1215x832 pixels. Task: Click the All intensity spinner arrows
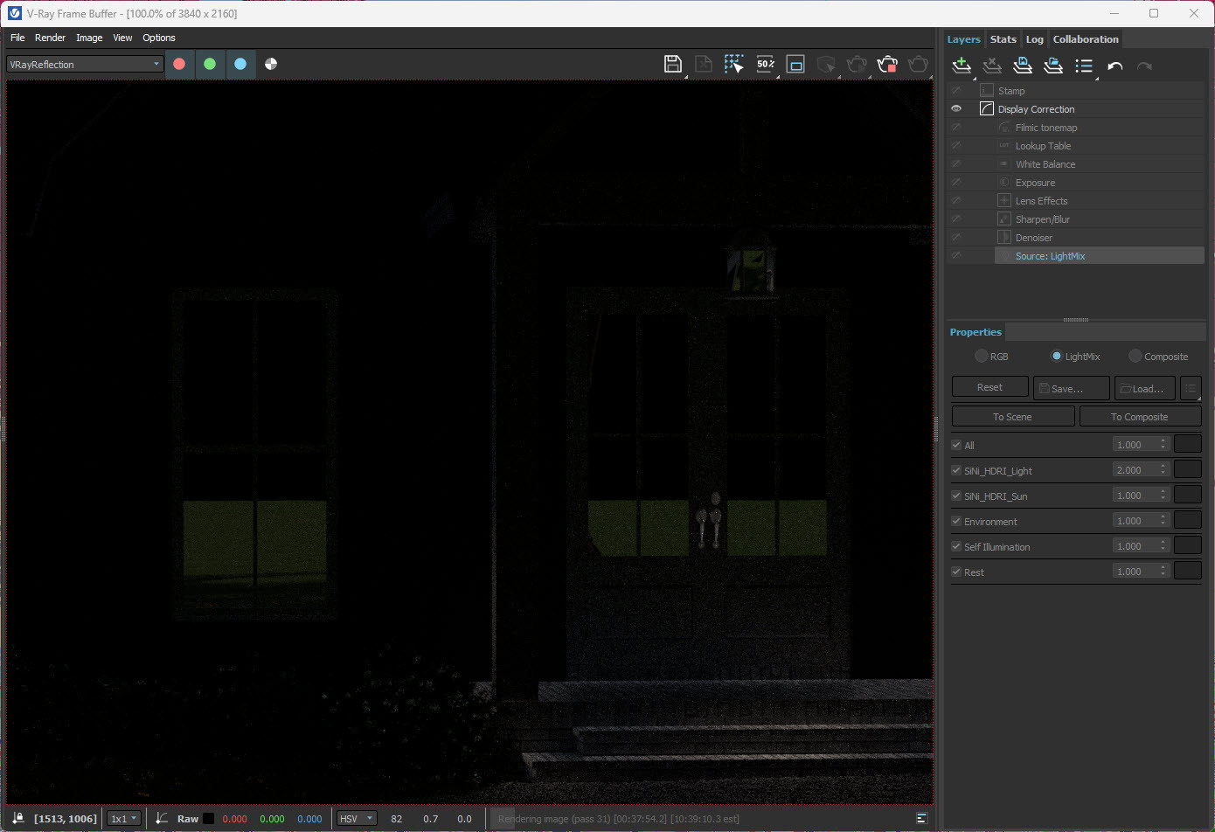[1163, 445]
